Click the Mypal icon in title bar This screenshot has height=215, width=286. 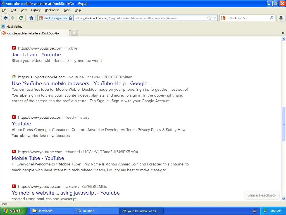[3, 3]
